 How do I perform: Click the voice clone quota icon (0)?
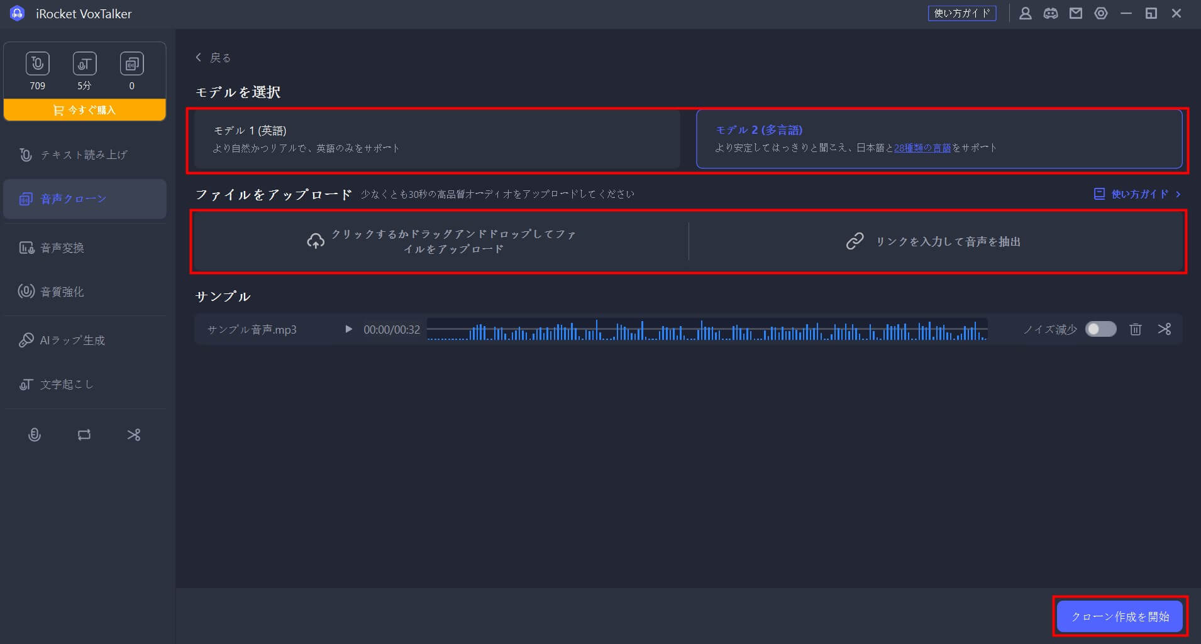click(131, 63)
